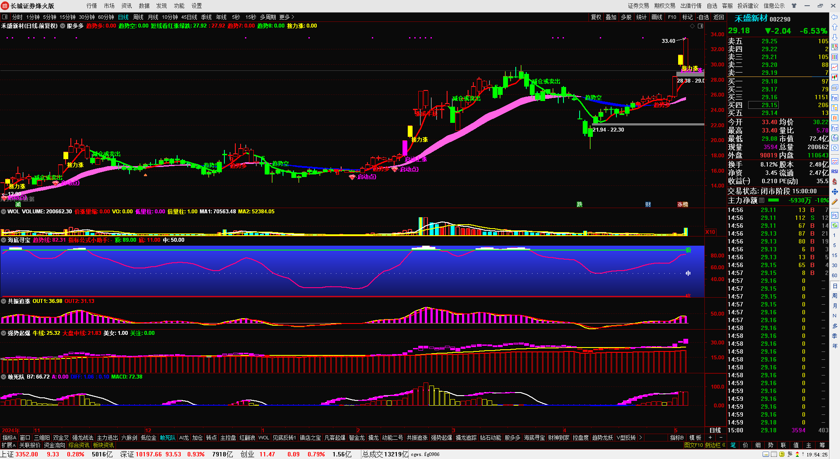Select 势 trend mode at bottom
This screenshot has width=840, height=459.
coord(771,445)
